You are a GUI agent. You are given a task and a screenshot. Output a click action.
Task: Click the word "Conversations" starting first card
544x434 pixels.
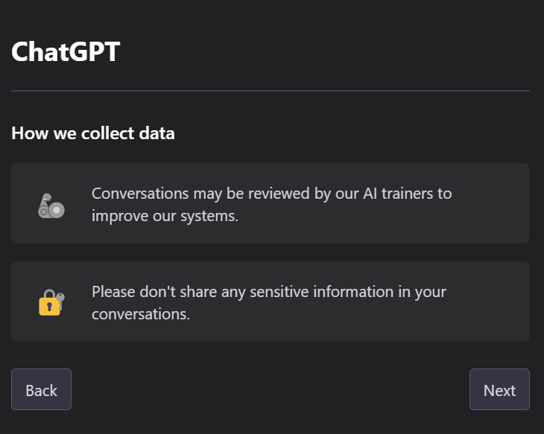tap(139, 194)
